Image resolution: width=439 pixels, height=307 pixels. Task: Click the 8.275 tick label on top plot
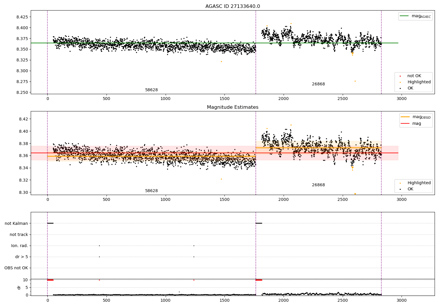(22, 82)
